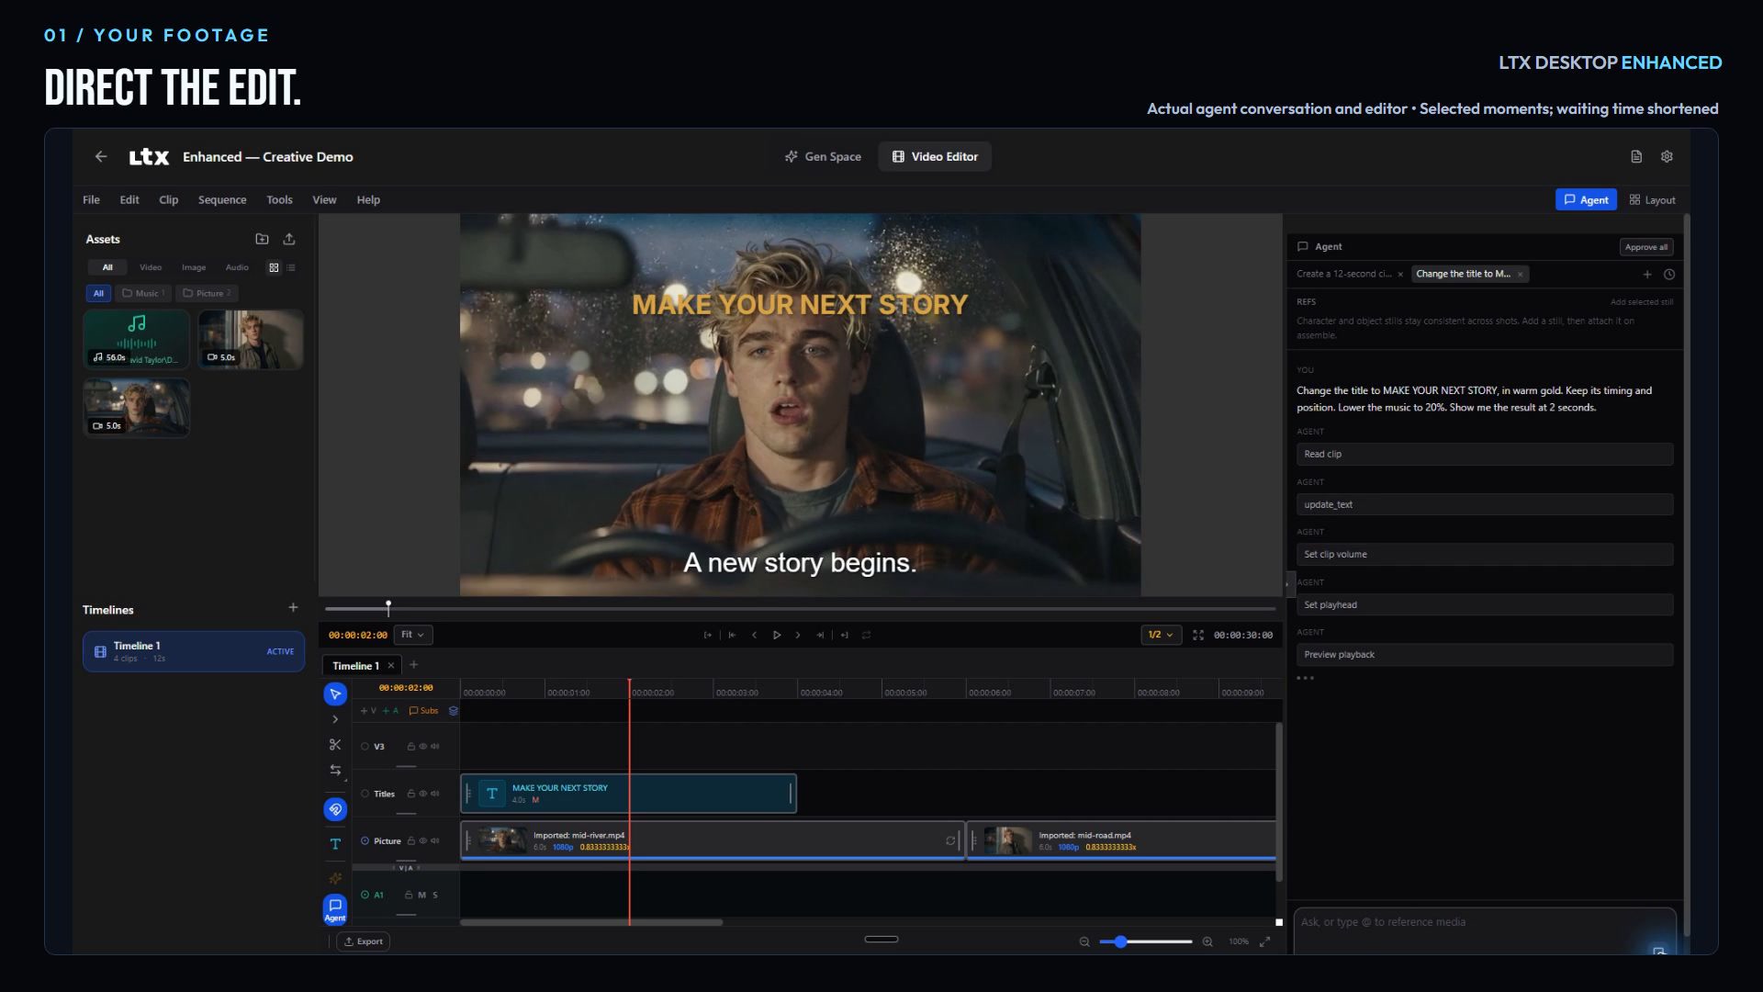Open the Sequence menu
Image resolution: width=1763 pixels, height=992 pixels.
[x=222, y=200]
